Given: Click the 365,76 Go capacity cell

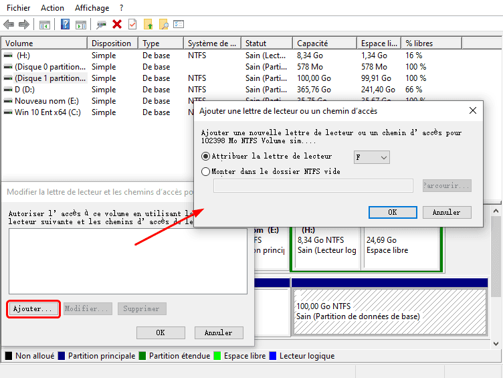Looking at the screenshot, I should pos(314,90).
